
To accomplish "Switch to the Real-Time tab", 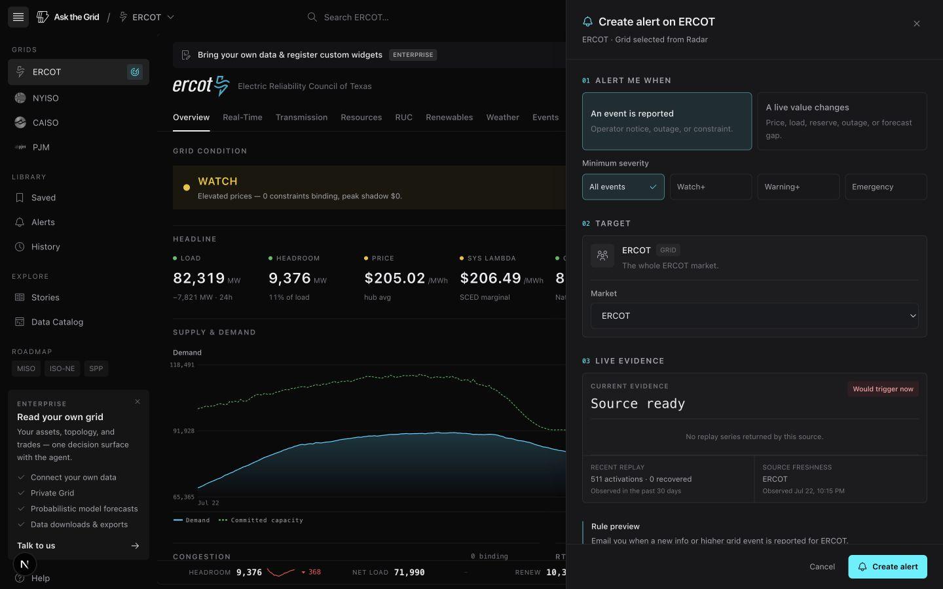I will click(x=242, y=118).
